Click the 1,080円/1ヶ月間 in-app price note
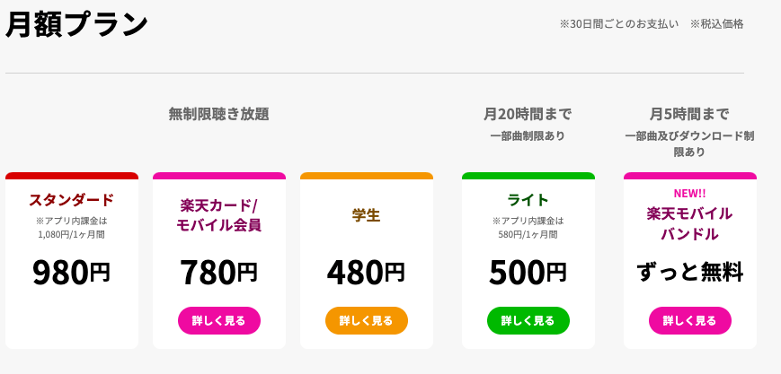Screen dimensions: 781x374 (x=72, y=235)
